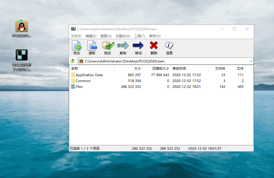Open the 文件(F) menu

76,36
